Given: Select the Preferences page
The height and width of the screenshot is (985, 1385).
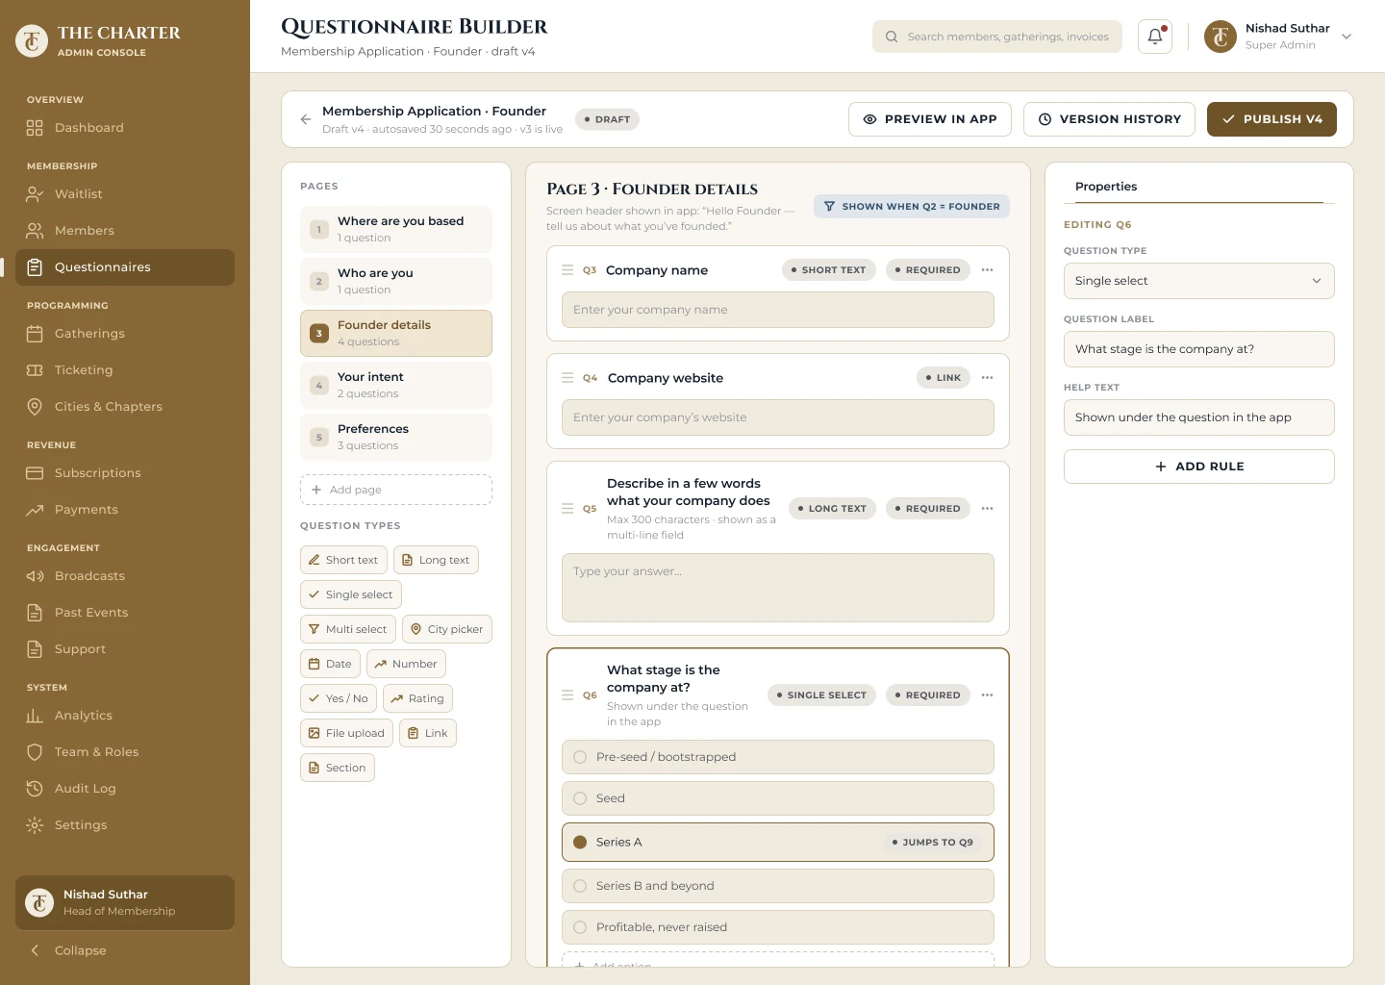Looking at the screenshot, I should [x=396, y=438].
